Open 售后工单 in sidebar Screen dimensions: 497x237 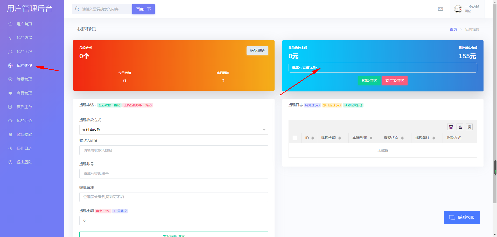[x=24, y=107]
